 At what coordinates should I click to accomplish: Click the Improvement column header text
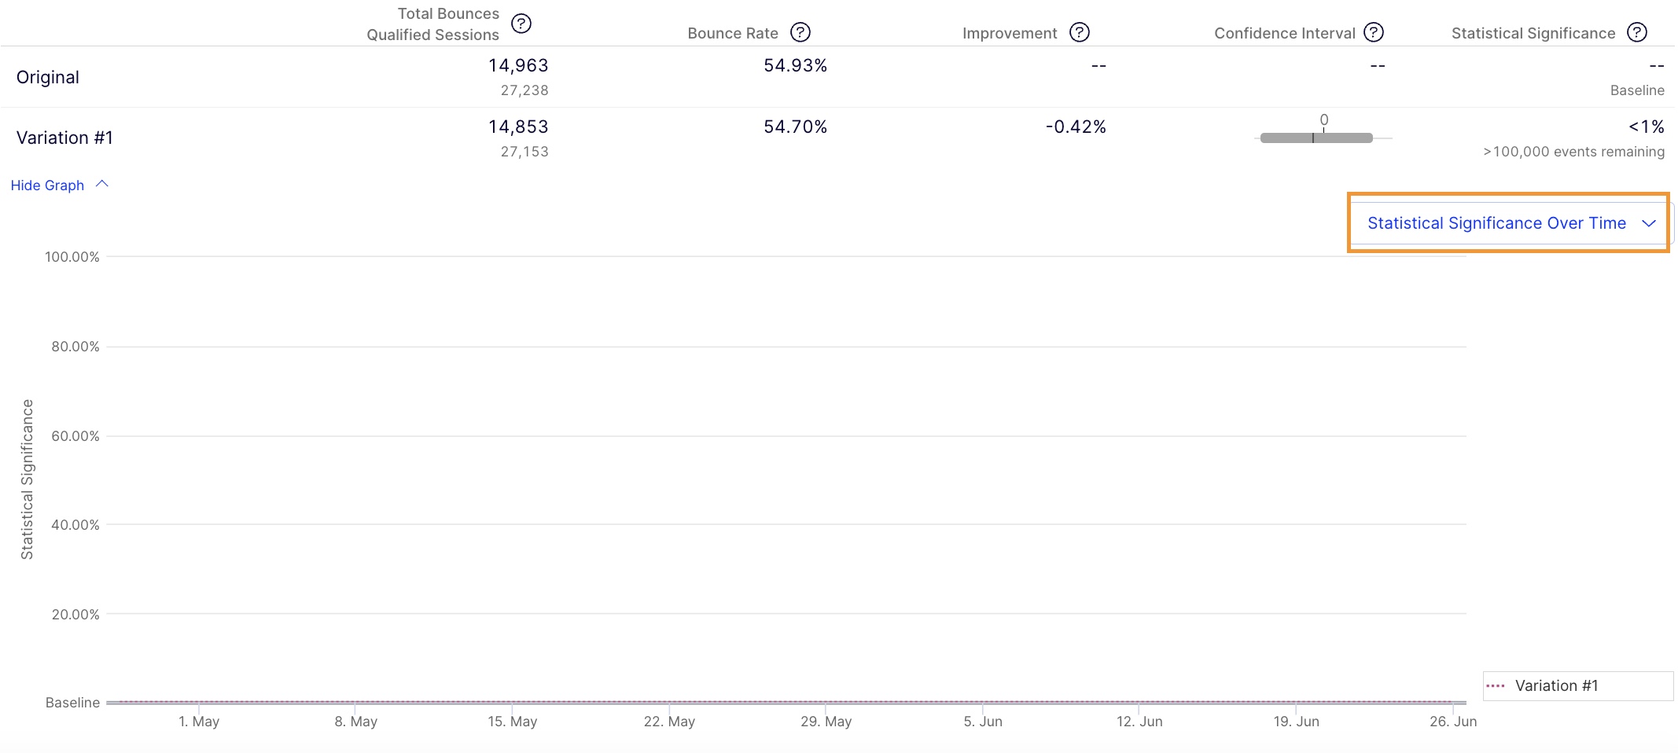coord(1009,33)
